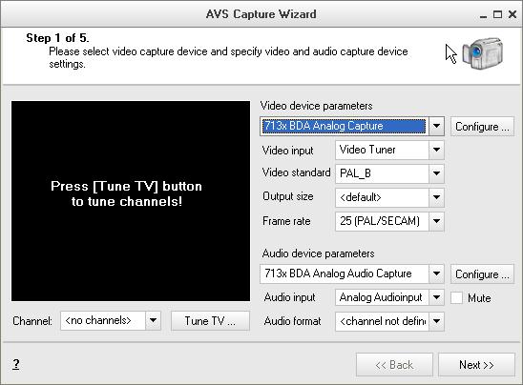Expand the Channel dropdown list

click(x=153, y=321)
